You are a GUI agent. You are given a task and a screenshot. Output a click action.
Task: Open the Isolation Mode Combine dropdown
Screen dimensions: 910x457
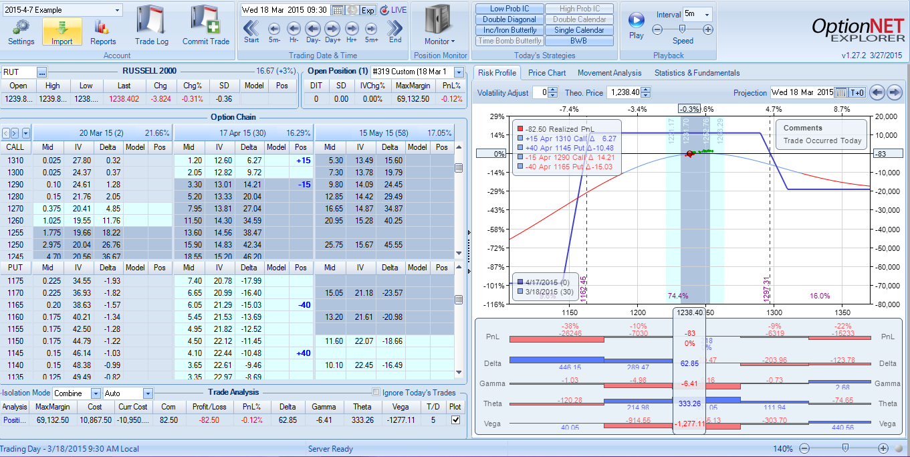(x=96, y=393)
